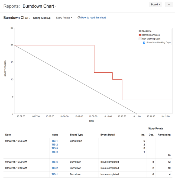Click the Date column header
Screen dimensions: 175x181
click(8, 135)
